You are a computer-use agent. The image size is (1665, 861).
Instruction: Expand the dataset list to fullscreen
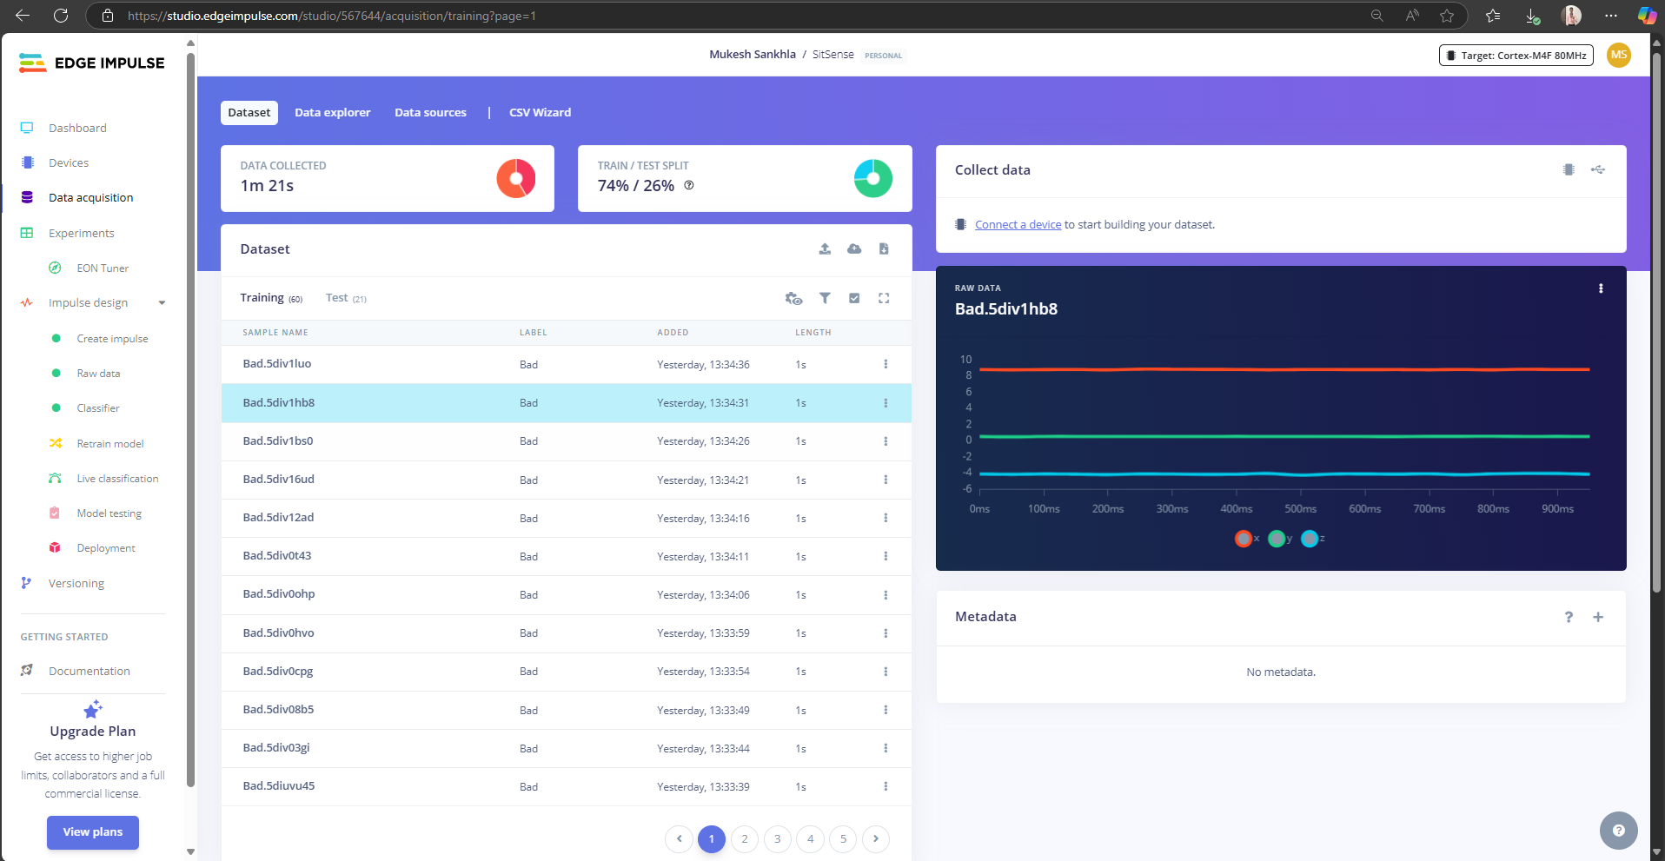[884, 298]
